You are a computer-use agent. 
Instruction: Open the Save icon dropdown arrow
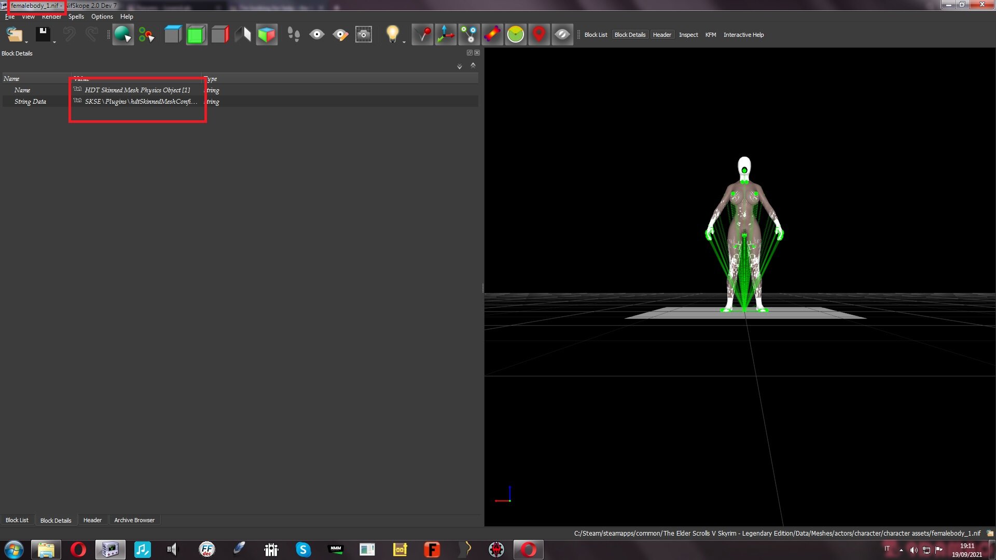point(54,41)
